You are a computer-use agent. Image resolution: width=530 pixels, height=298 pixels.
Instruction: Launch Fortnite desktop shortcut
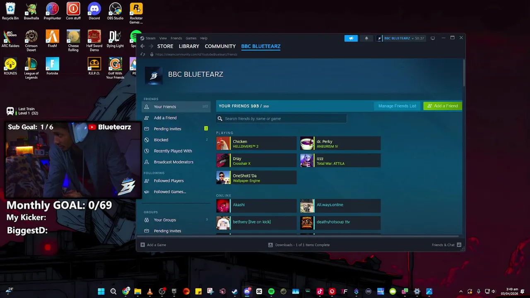[x=52, y=67]
